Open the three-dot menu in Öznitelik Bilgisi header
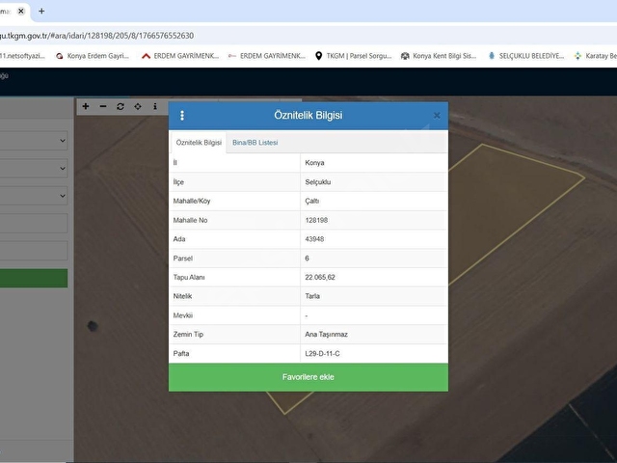The height and width of the screenshot is (463, 617). 182,116
